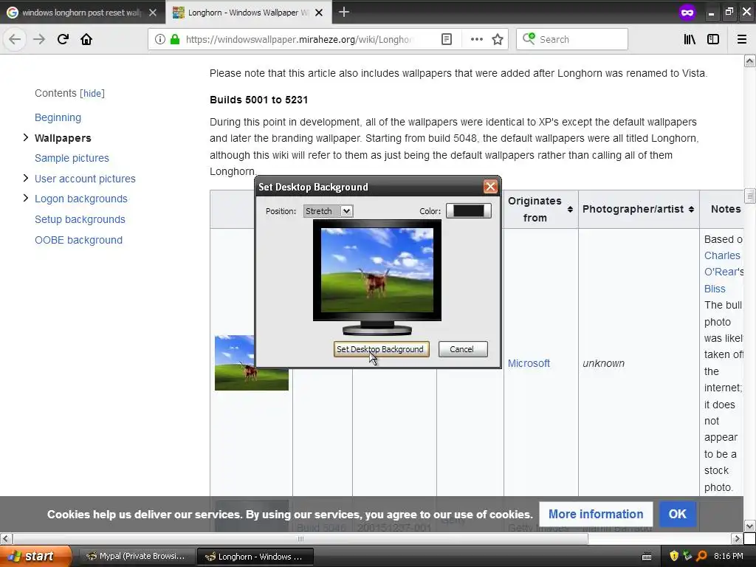
Task: Open the browser hamburger menu
Action: point(742,39)
